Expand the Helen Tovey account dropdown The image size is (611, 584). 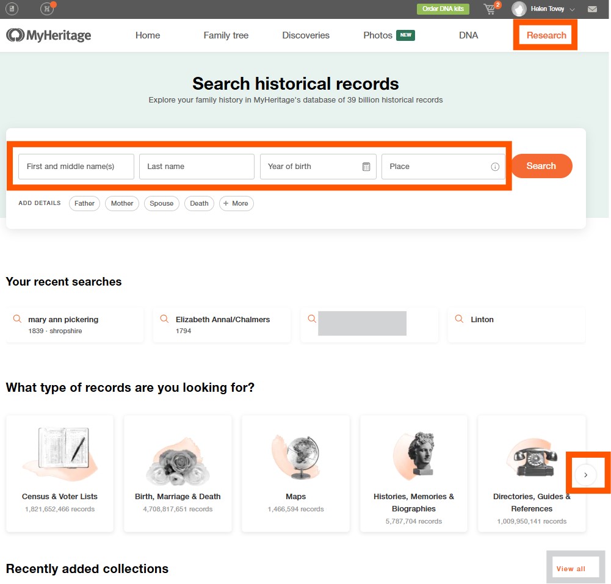click(x=572, y=10)
